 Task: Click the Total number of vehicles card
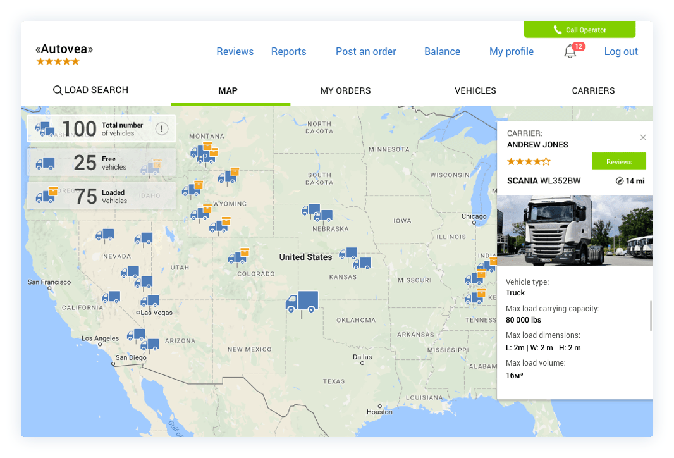pyautogui.click(x=101, y=128)
